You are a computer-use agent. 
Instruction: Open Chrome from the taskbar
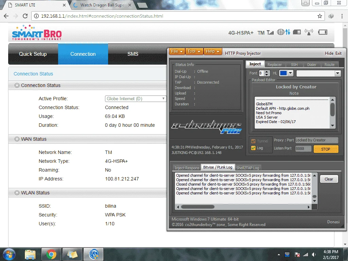point(51,254)
